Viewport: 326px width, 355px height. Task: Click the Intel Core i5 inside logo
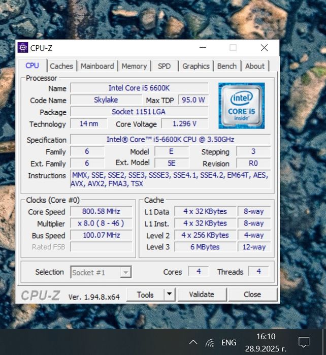point(241,106)
